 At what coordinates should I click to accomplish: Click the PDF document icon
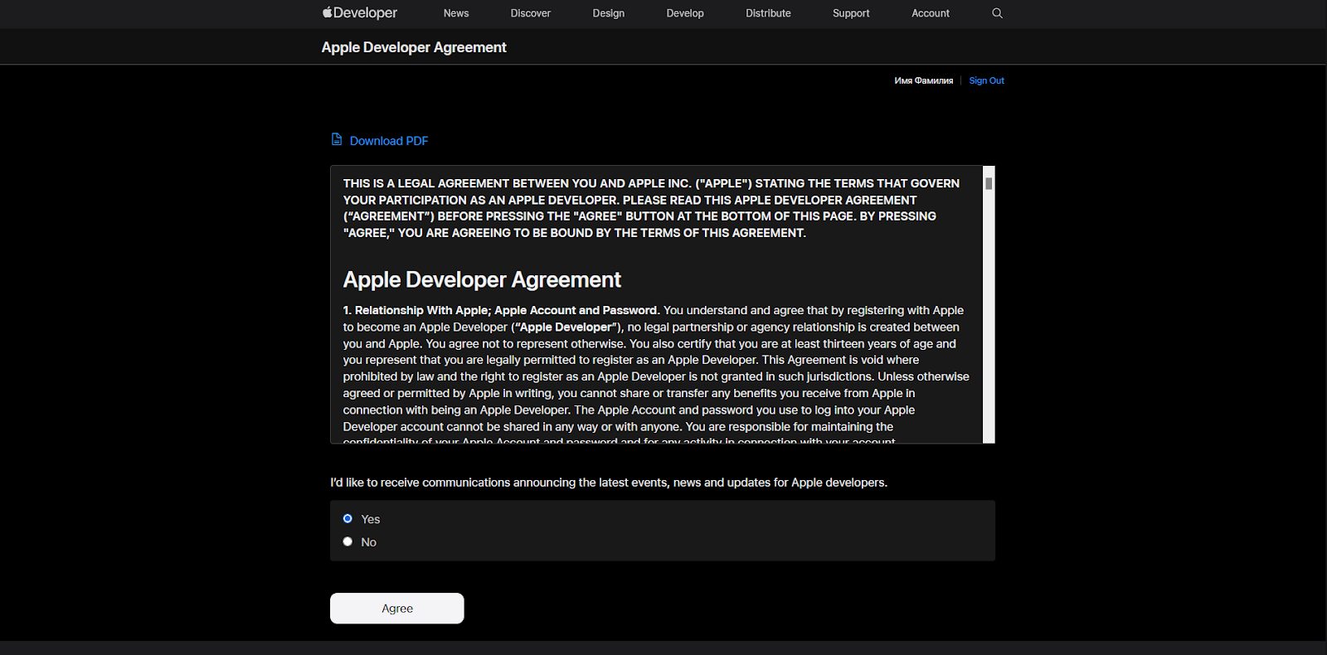point(337,139)
